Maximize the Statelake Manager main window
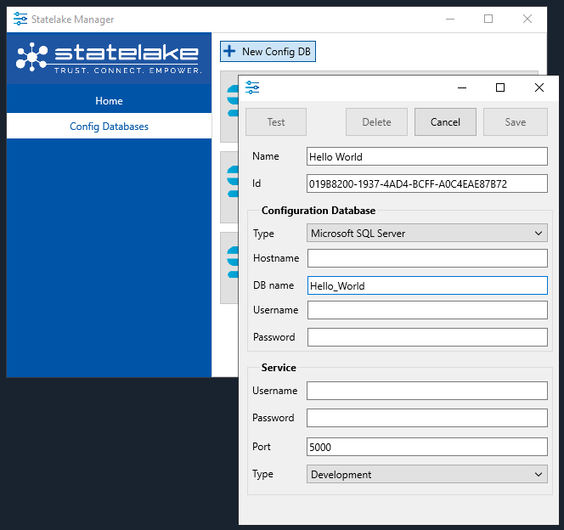 [x=488, y=19]
